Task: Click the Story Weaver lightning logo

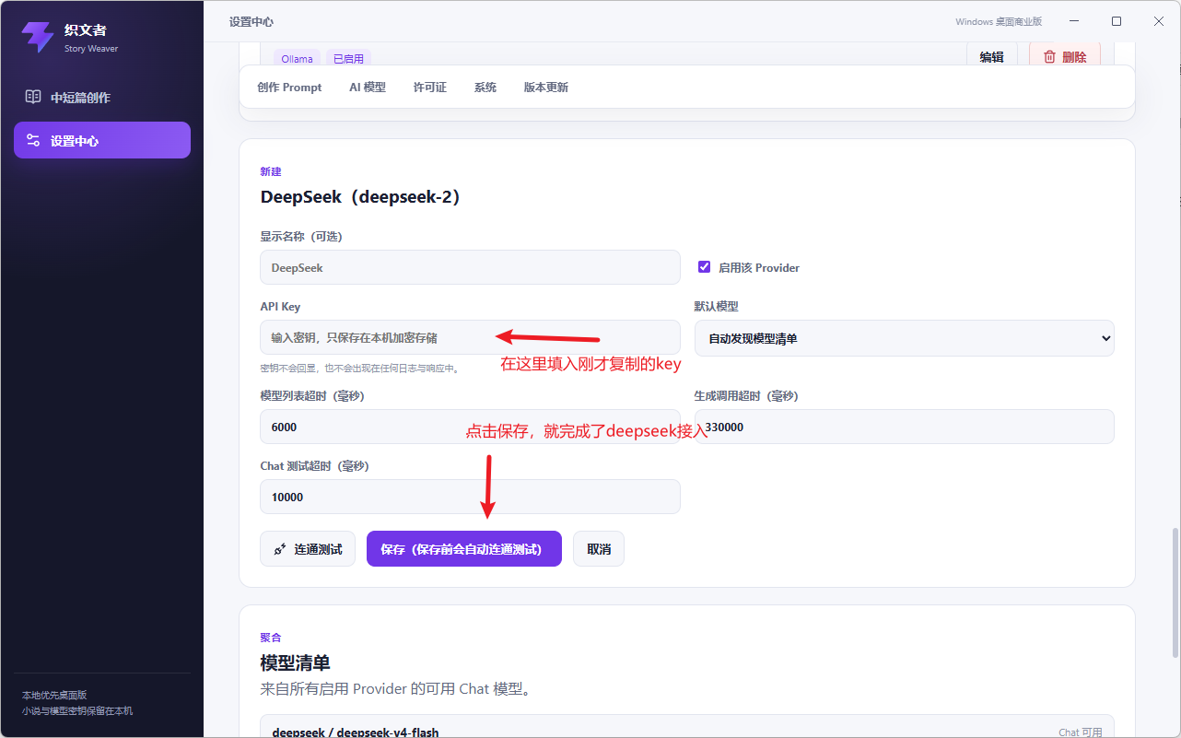Action: click(38, 37)
